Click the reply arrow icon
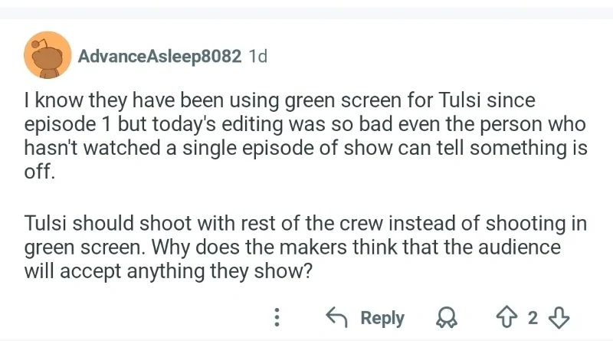613x341 pixels. coord(338,317)
